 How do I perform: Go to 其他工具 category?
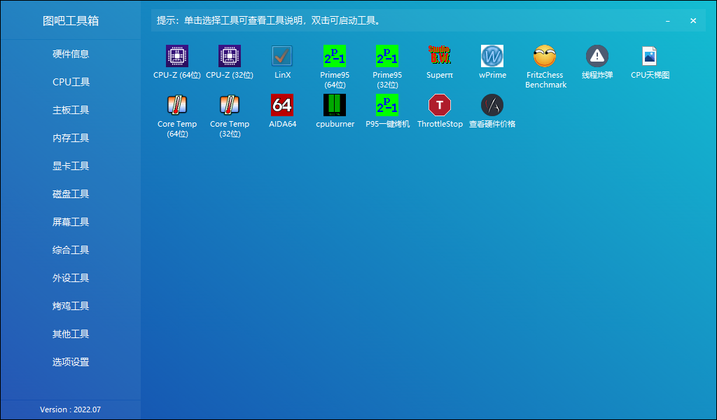coord(71,334)
